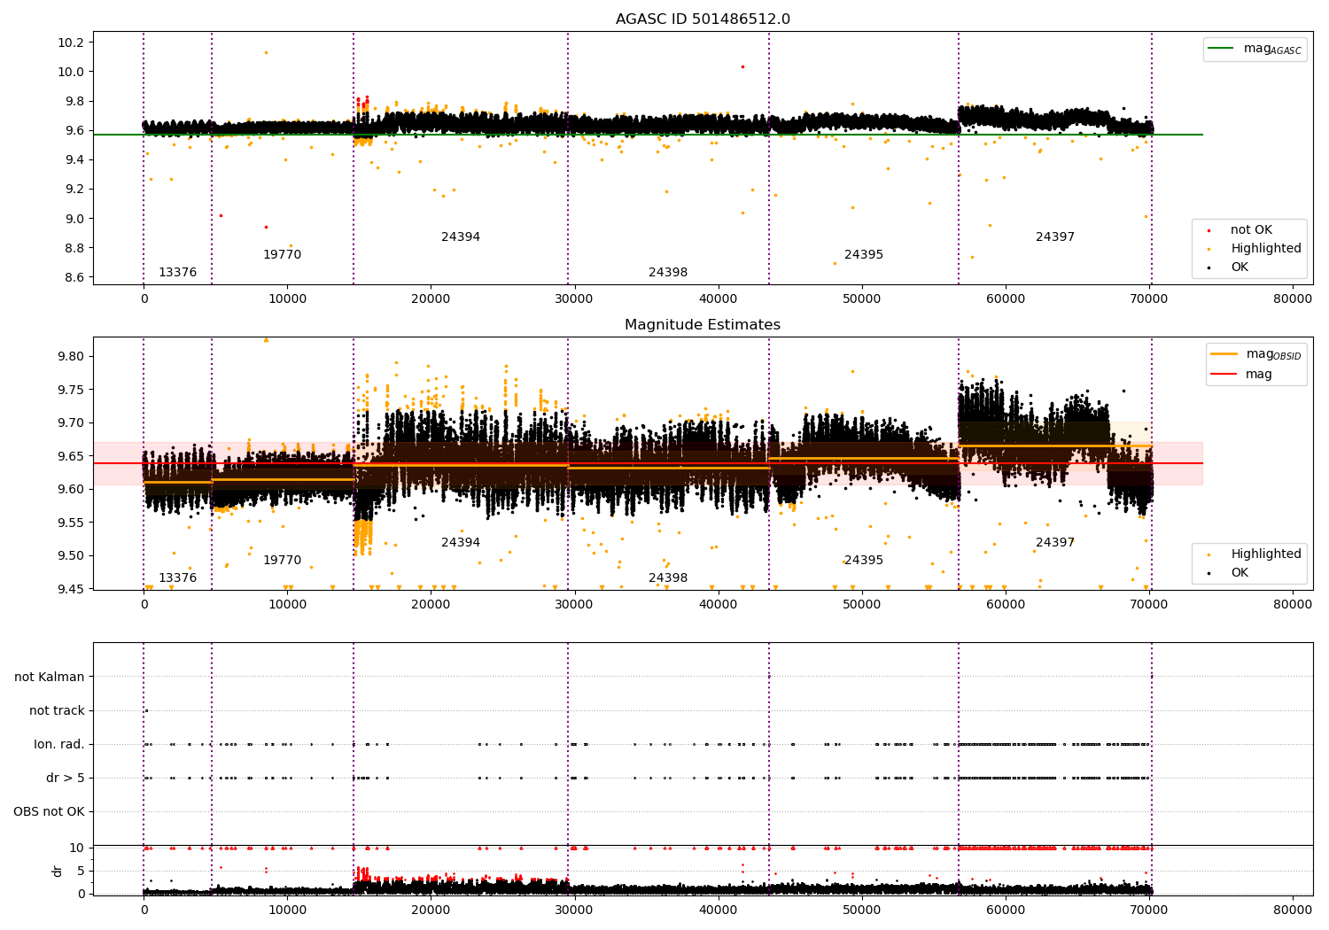Screen dimensions: 1329x930
Task: Click the 24398 label in the top plot
Action: pos(668,273)
